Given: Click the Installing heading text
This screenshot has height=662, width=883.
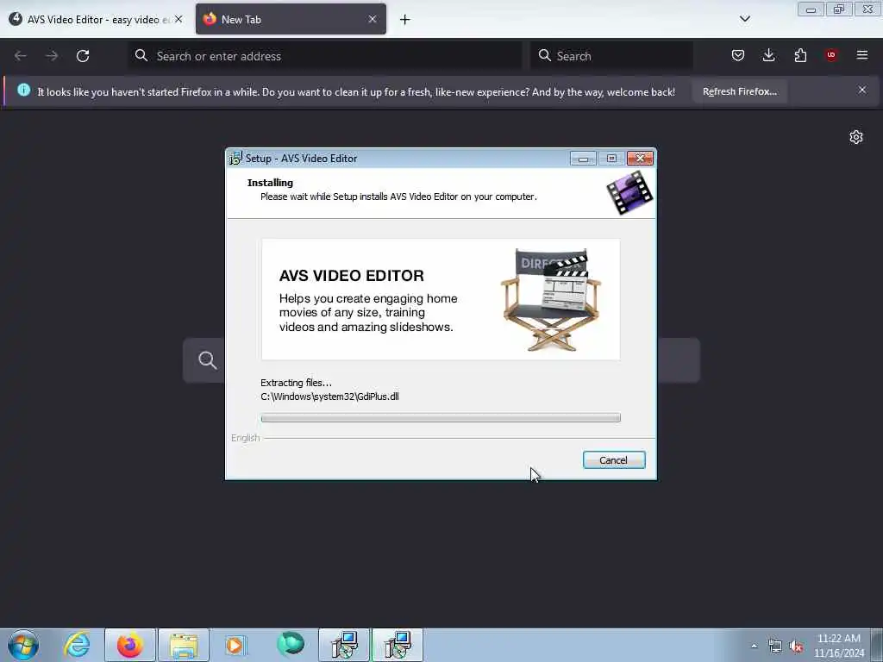Looking at the screenshot, I should coord(270,183).
